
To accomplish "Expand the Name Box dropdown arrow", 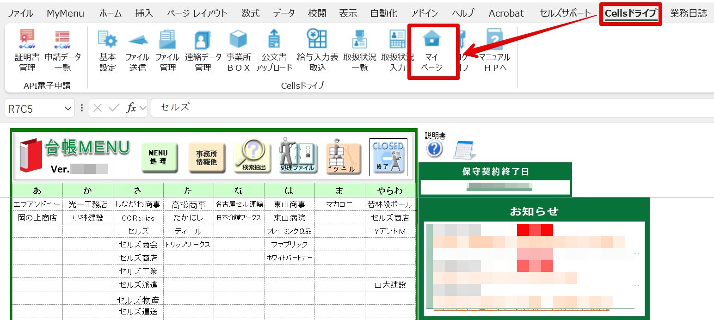I will click(x=68, y=108).
